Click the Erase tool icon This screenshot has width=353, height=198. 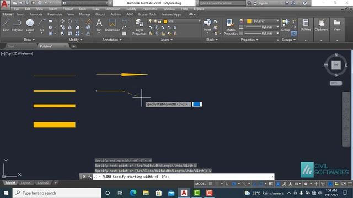pyautogui.click(x=88, y=21)
